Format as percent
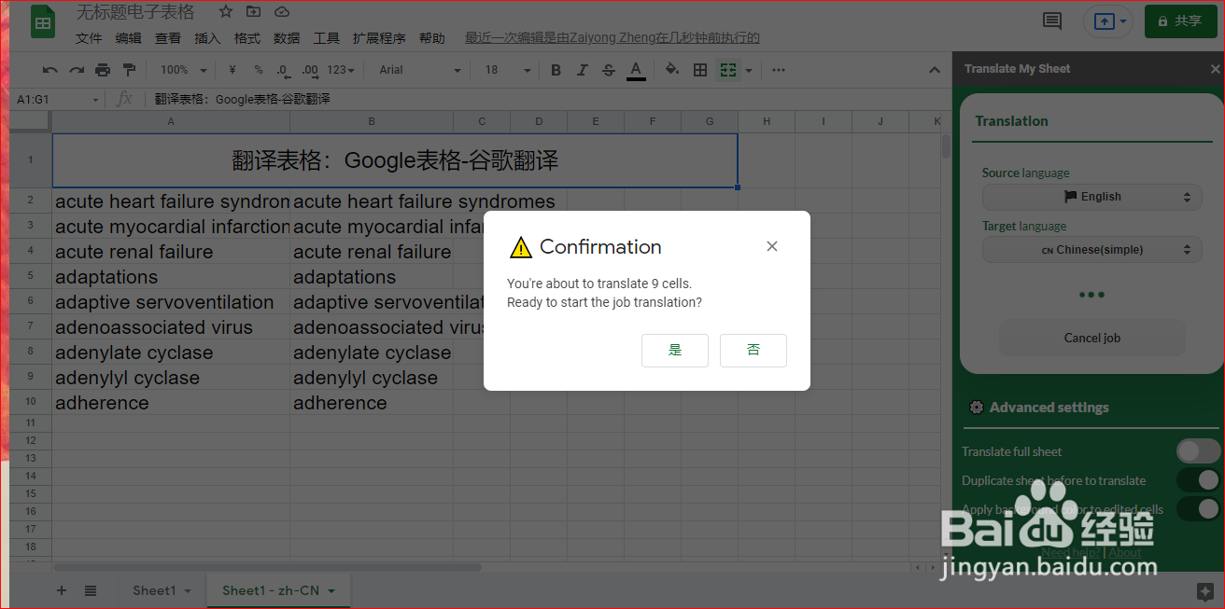This screenshot has width=1225, height=609. coord(259,70)
